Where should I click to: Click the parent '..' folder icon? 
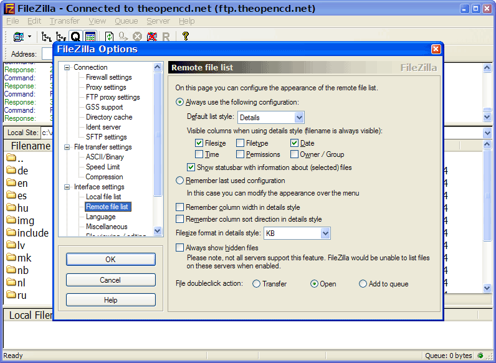pyautogui.click(x=11, y=158)
